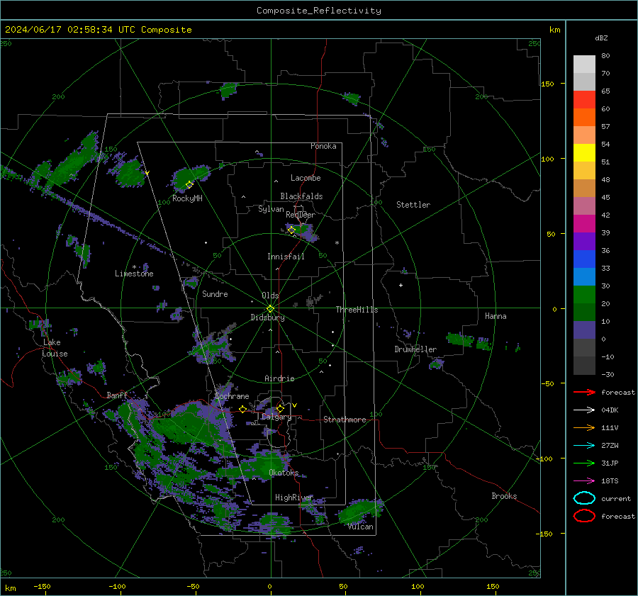Click the green 31JP arrow icon
This screenshot has width=638, height=596.
(584, 463)
